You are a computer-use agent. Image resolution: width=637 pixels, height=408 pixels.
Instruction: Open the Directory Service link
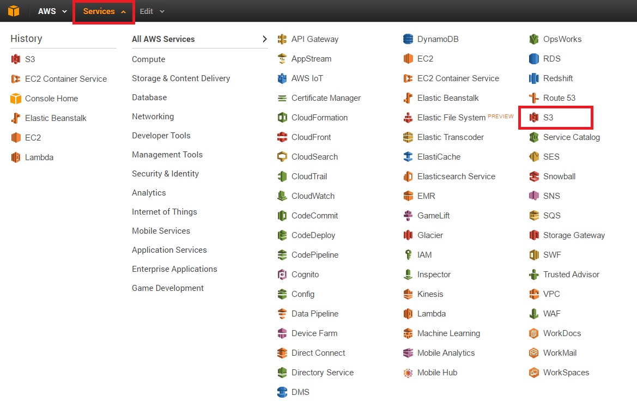(323, 373)
